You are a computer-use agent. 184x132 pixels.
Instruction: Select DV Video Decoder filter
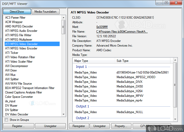coord(17,114)
